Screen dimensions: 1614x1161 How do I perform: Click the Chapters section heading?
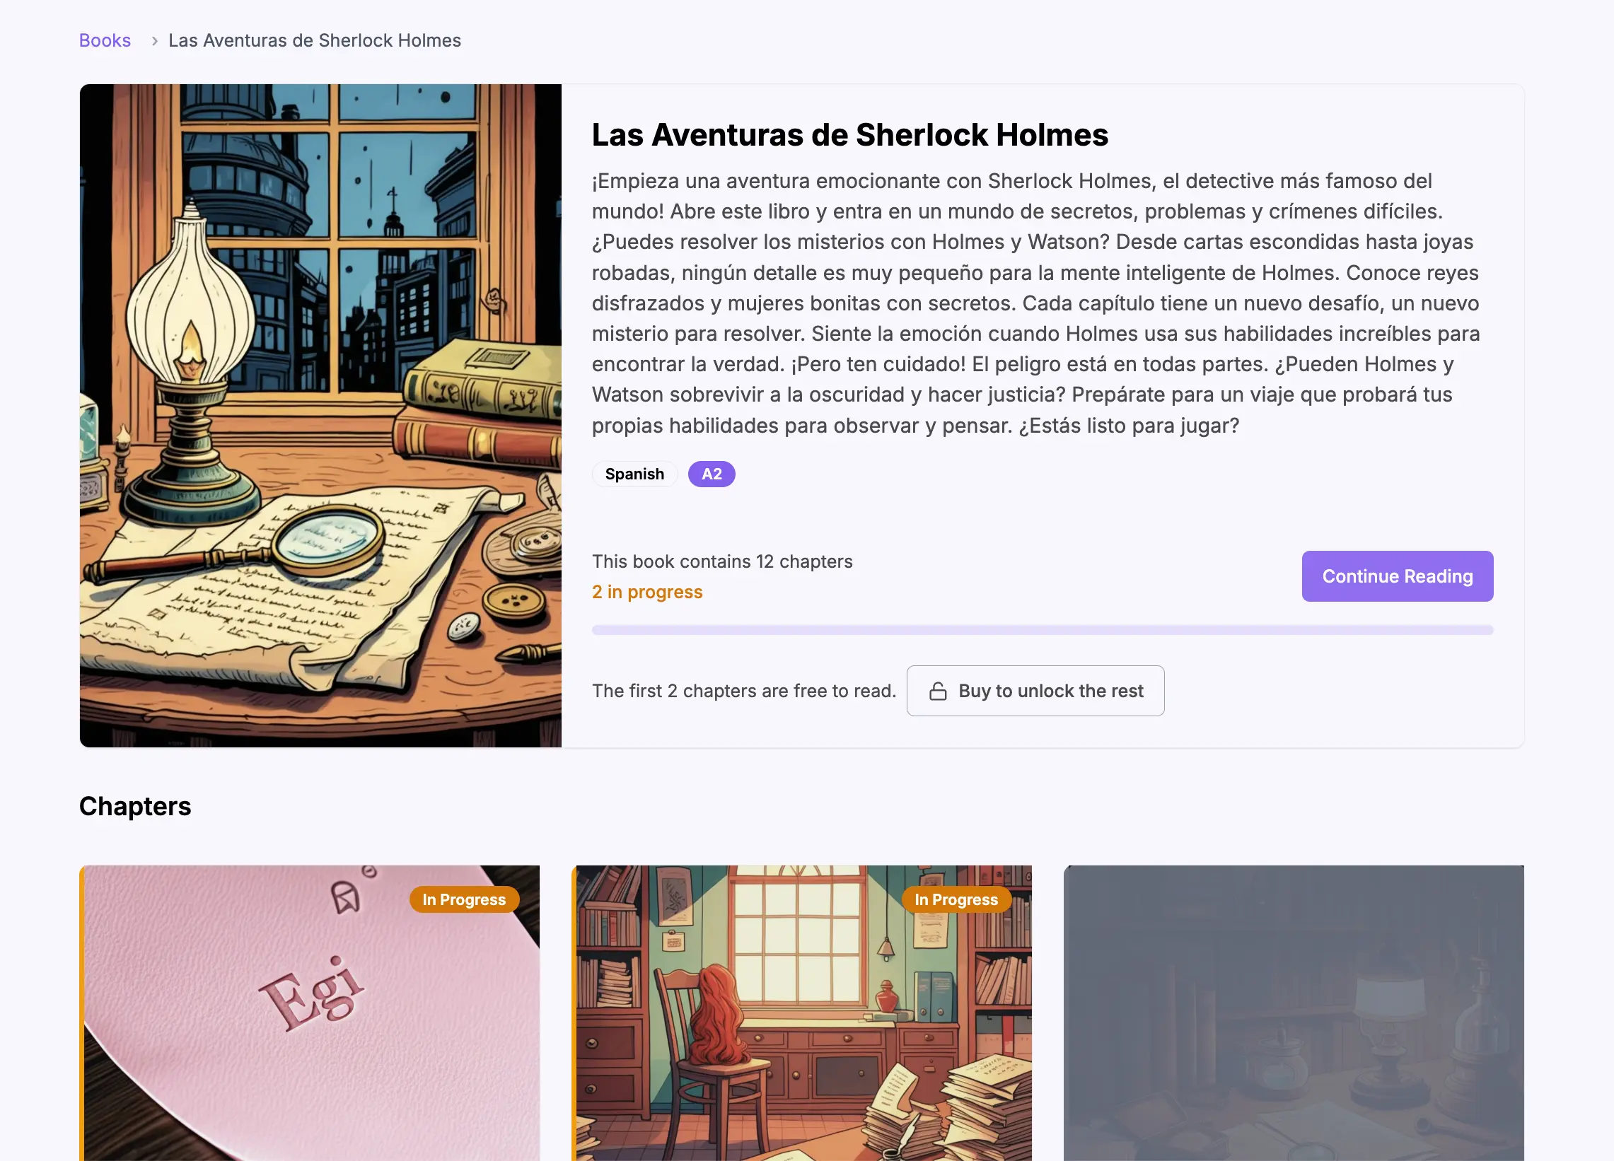(x=134, y=806)
